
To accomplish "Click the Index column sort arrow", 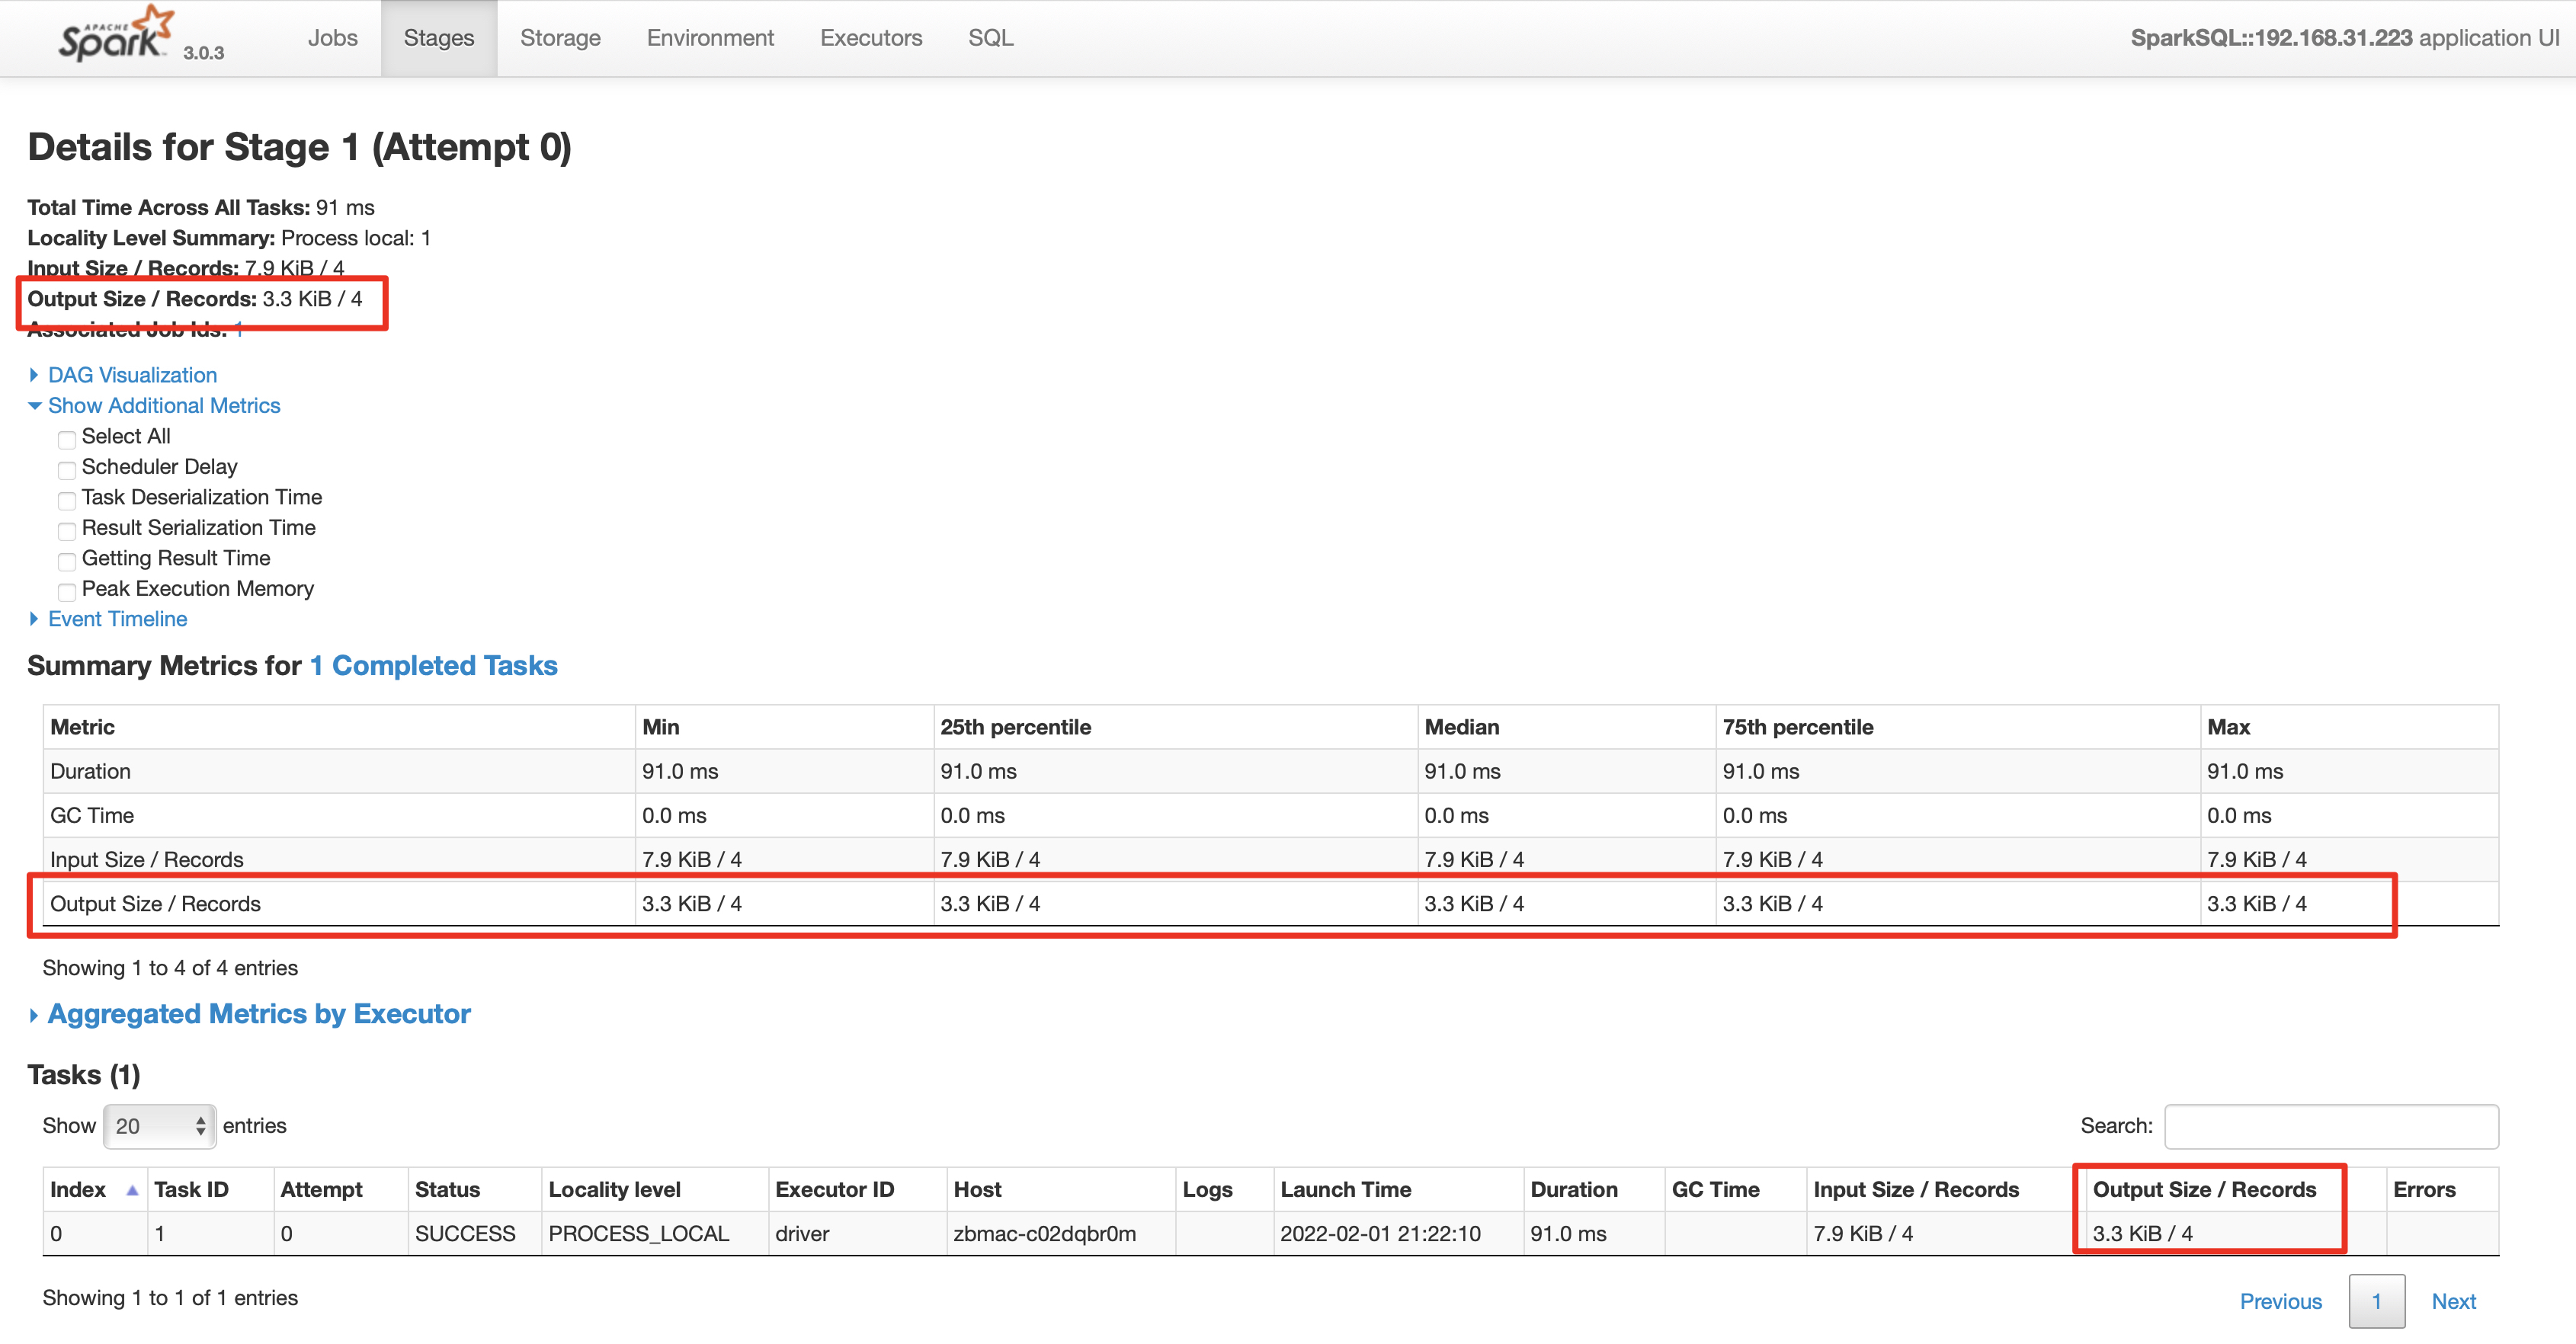I will click(131, 1190).
